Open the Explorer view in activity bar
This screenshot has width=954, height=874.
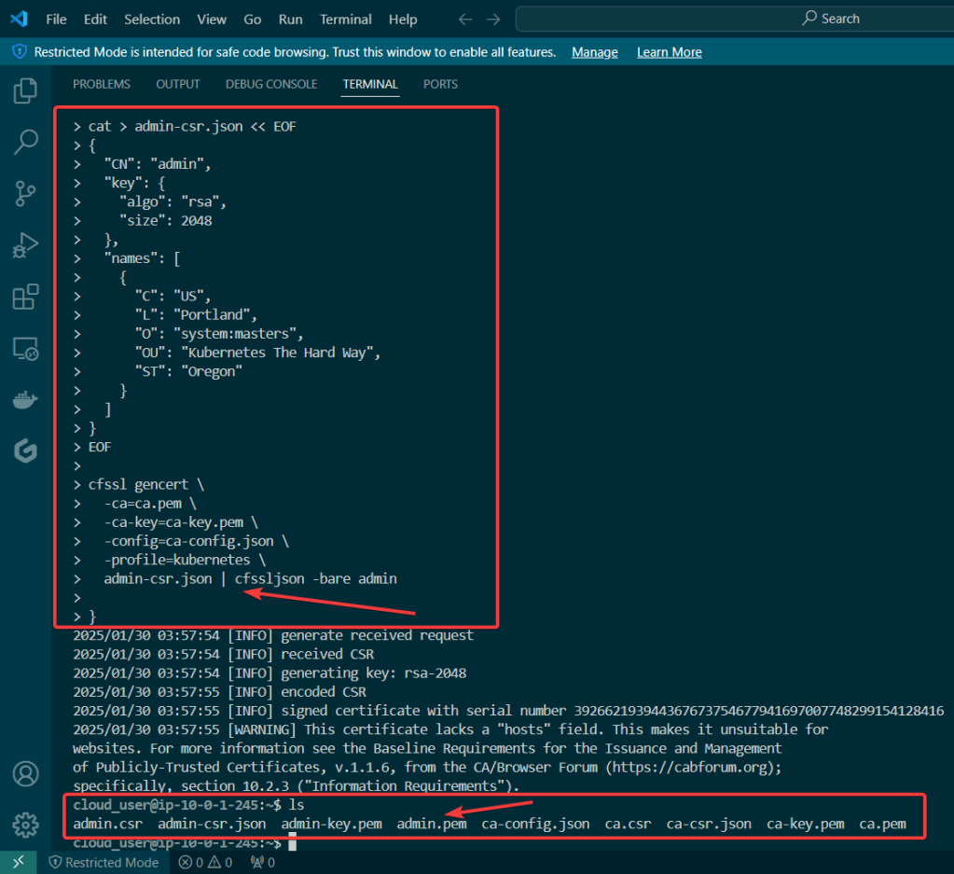pyautogui.click(x=25, y=91)
